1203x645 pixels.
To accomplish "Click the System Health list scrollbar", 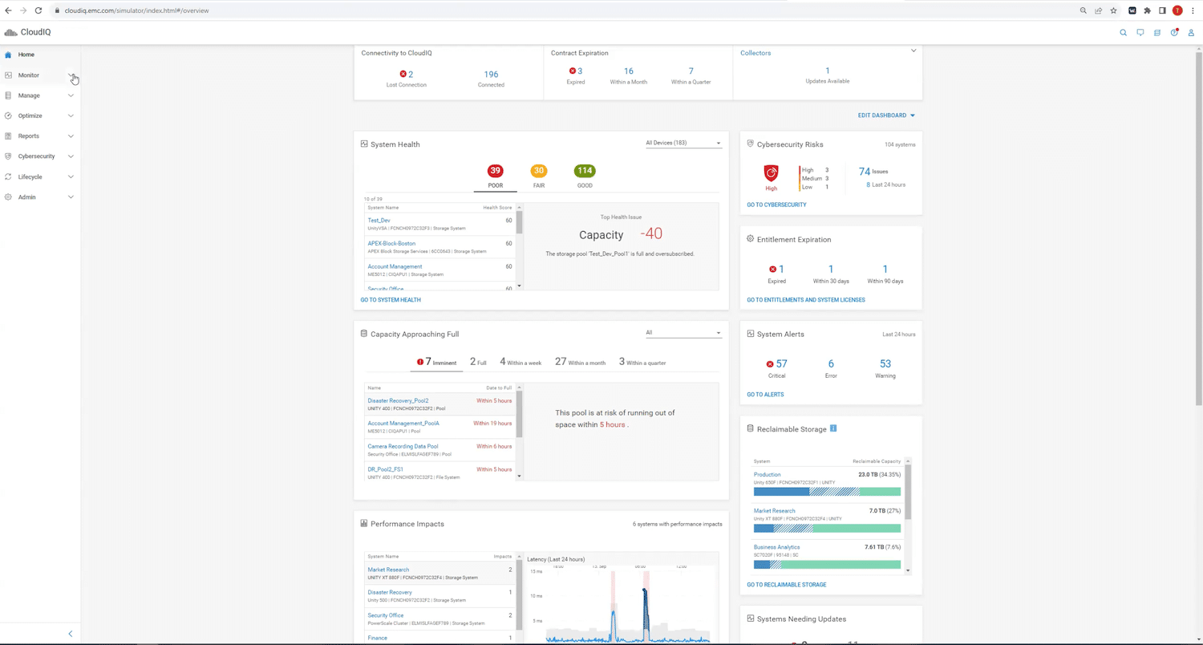I will [x=519, y=222].
